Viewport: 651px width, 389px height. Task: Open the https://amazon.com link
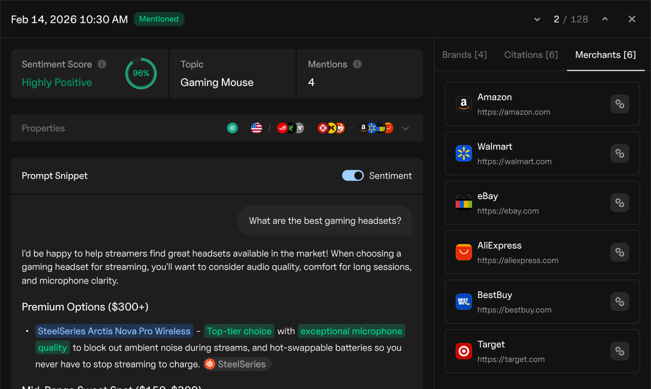point(514,112)
